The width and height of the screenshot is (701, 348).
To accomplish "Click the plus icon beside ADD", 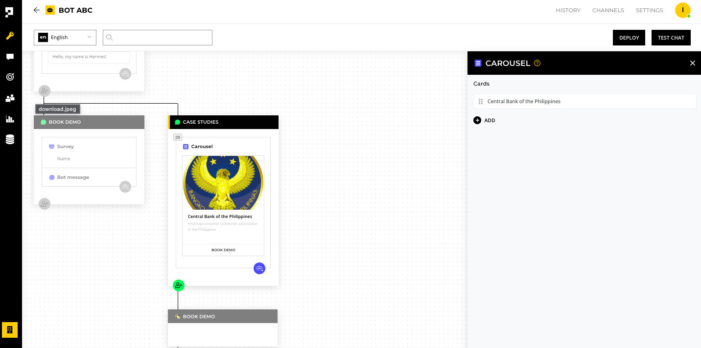I will pyautogui.click(x=477, y=120).
